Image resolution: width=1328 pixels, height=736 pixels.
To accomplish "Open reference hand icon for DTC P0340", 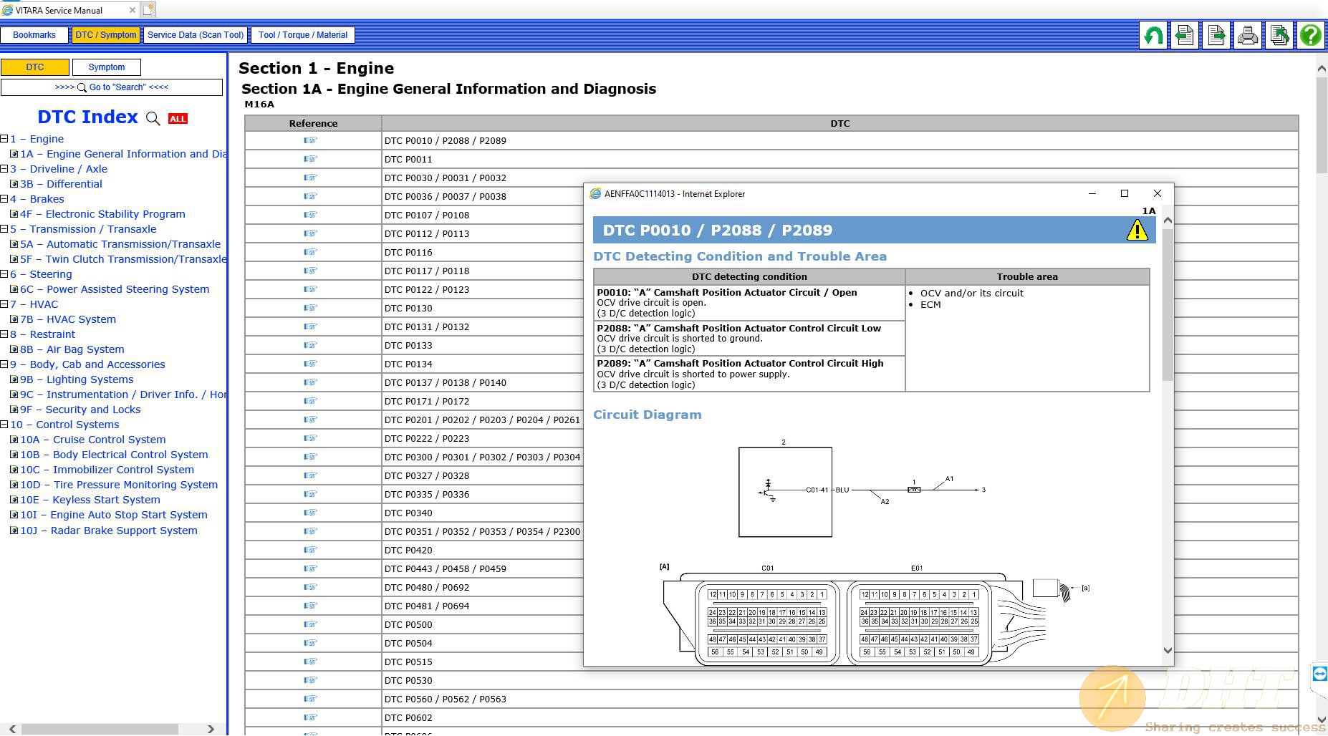I will click(x=310, y=513).
